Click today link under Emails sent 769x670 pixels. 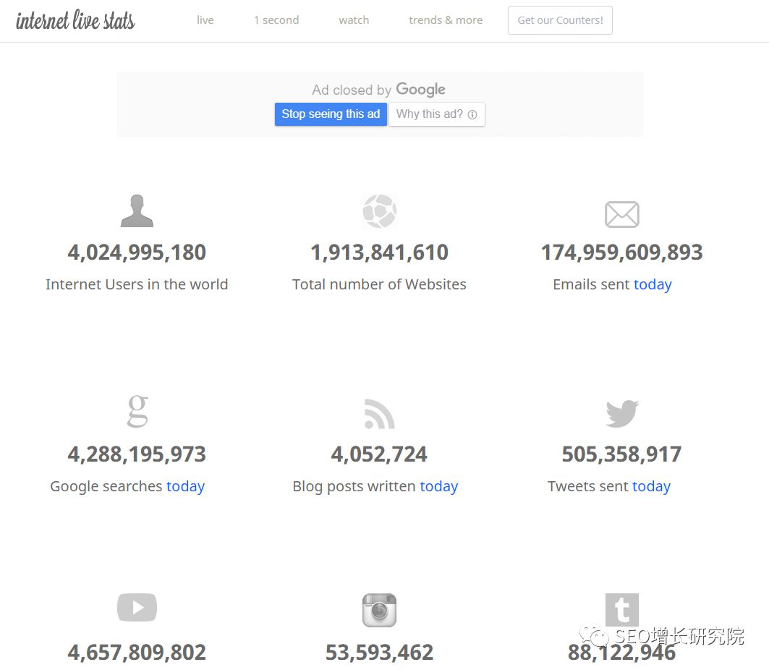pyautogui.click(x=653, y=284)
